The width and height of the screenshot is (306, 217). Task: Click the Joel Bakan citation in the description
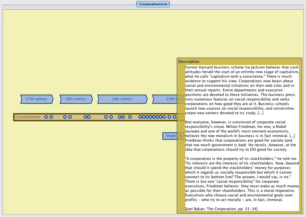tap(221, 209)
